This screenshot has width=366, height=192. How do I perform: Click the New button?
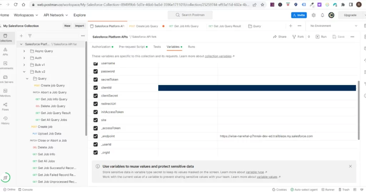pos(67,26)
